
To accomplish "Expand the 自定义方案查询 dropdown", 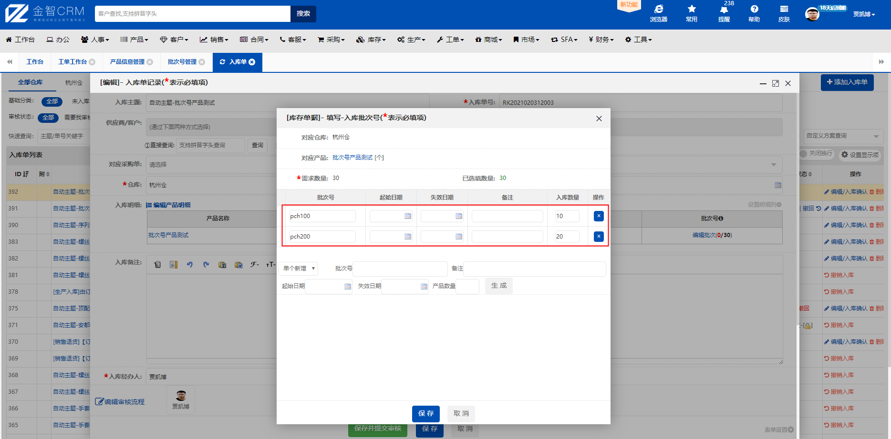I will (x=843, y=136).
